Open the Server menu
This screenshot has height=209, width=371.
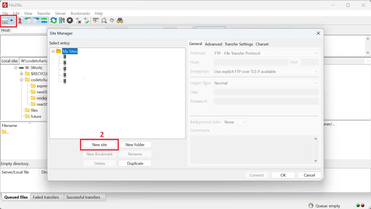[x=60, y=13]
